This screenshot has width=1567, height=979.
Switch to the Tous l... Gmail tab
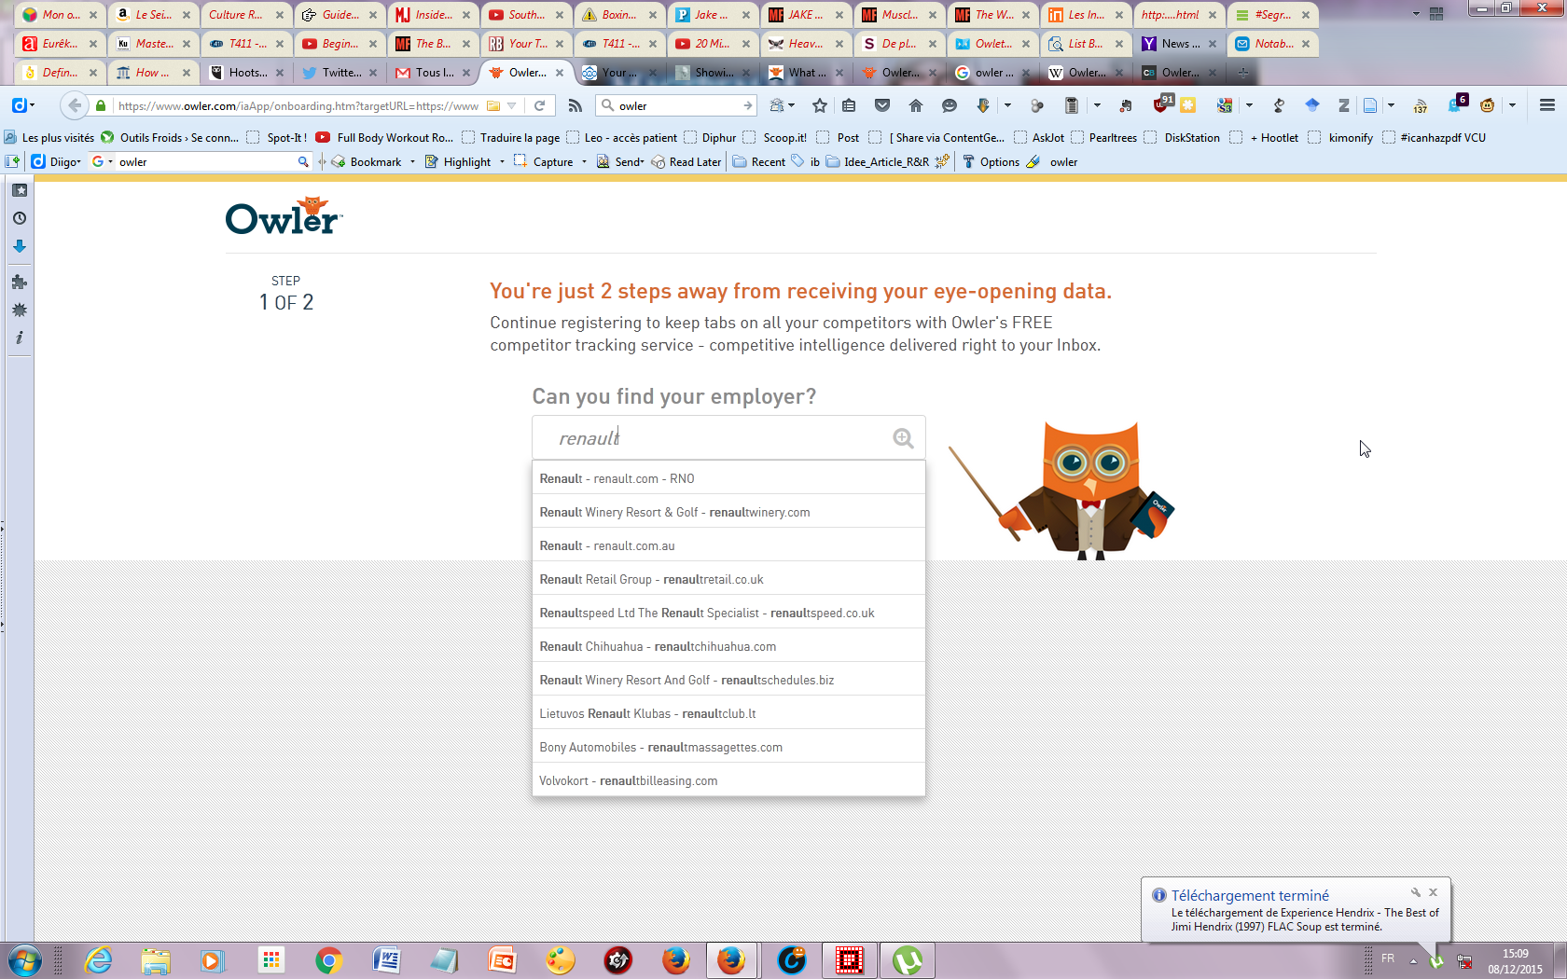[x=433, y=72]
